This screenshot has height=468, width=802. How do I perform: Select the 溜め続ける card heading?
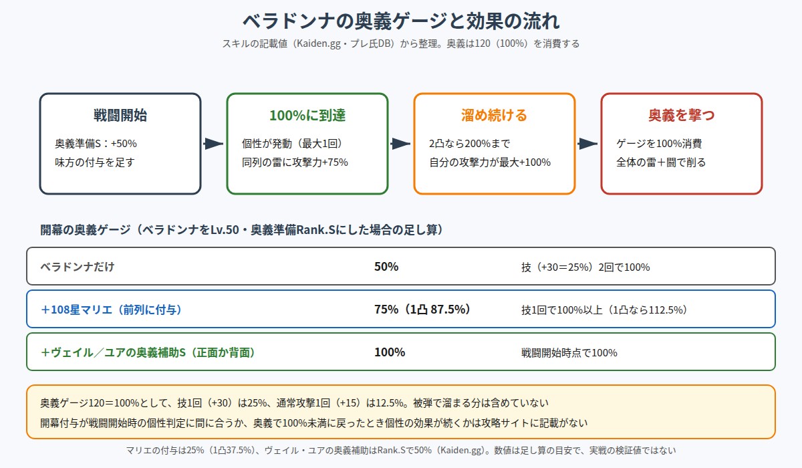pos(495,115)
